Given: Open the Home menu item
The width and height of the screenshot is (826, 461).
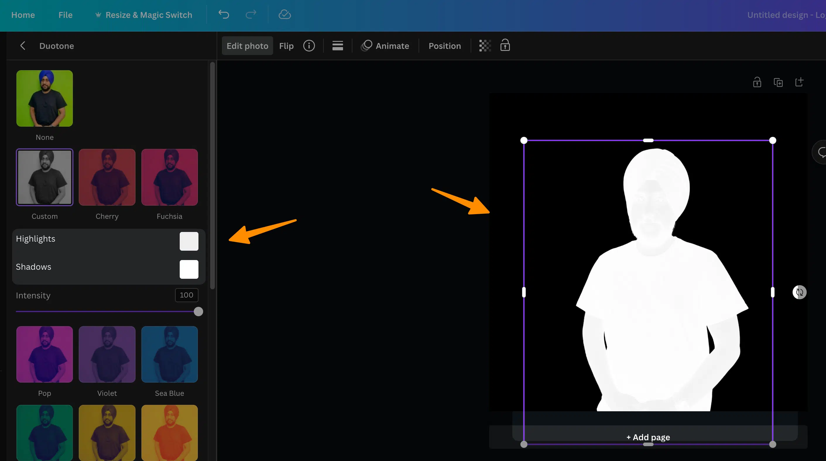Looking at the screenshot, I should point(23,14).
